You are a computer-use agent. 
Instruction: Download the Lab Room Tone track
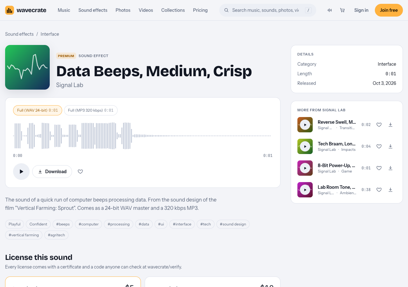click(x=390, y=190)
